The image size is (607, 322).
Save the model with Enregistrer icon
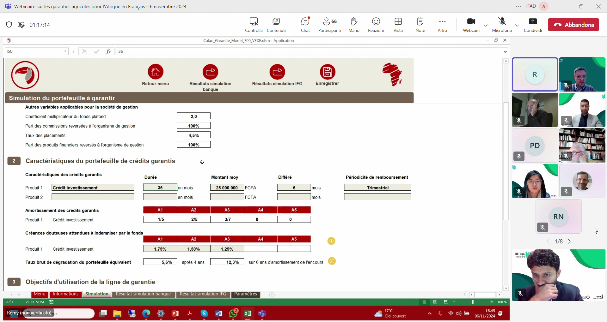pos(328,72)
